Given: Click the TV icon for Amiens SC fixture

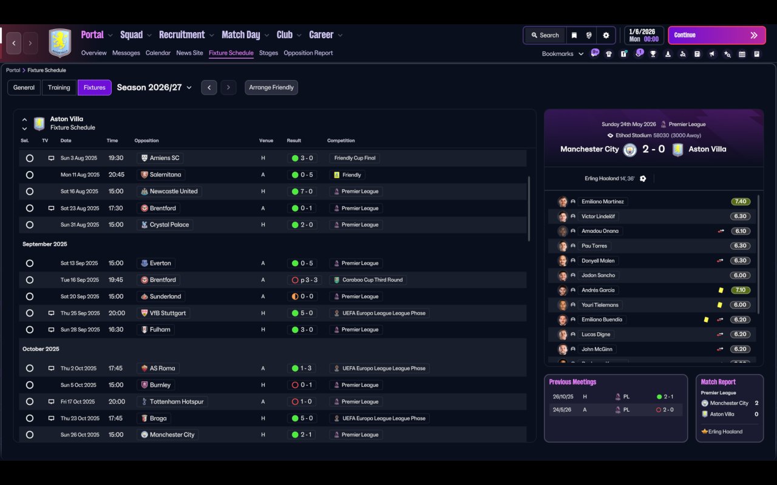Looking at the screenshot, I should click(52, 158).
